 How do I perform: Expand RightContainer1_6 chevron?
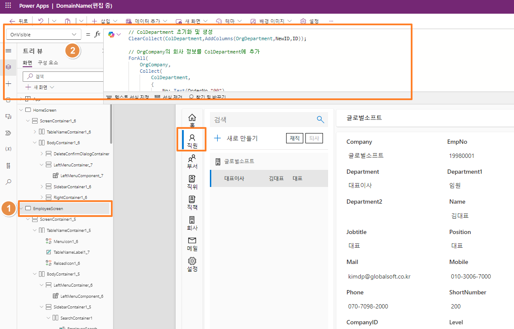tap(42, 197)
